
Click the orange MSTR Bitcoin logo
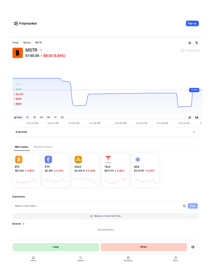(17, 53)
